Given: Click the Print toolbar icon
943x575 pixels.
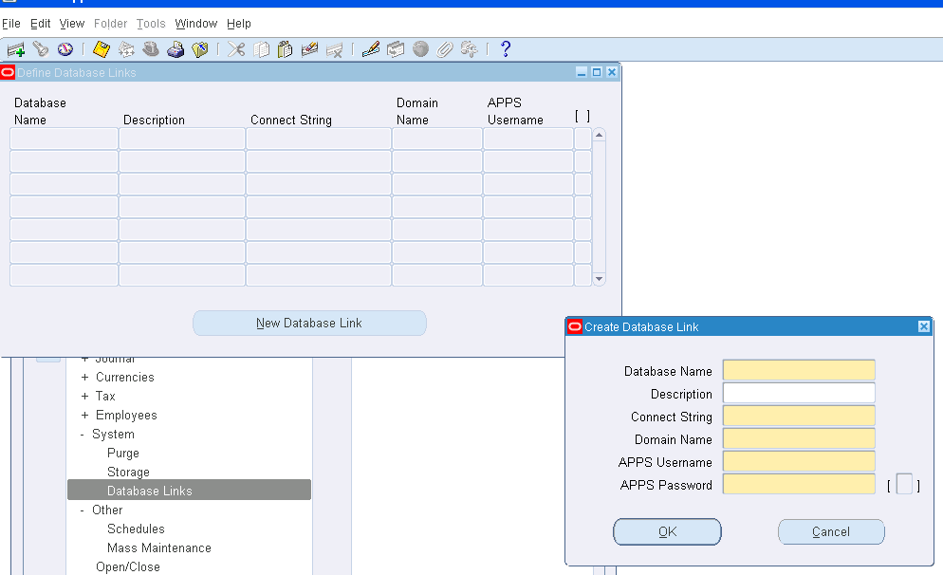Looking at the screenshot, I should (x=176, y=49).
